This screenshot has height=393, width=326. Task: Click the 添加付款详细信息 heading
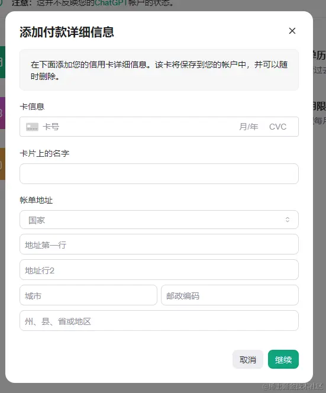click(x=67, y=32)
